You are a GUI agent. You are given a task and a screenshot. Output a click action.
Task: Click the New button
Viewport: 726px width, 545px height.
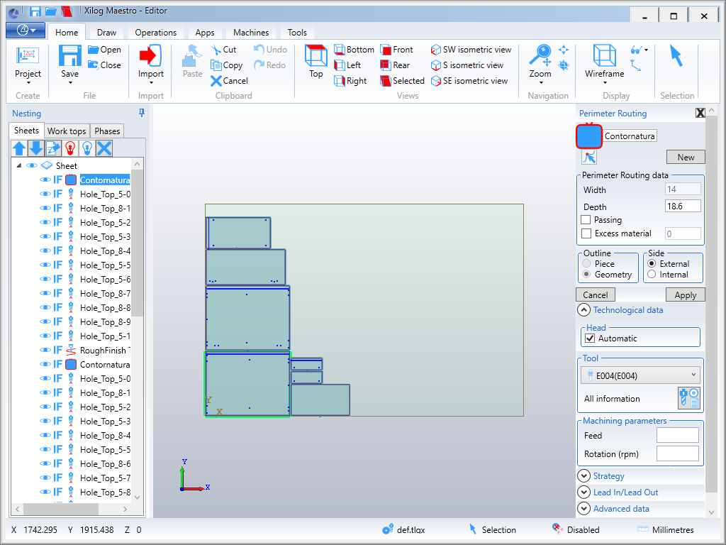686,157
